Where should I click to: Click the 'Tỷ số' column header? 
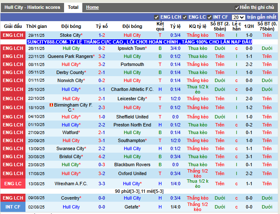[102, 26]
